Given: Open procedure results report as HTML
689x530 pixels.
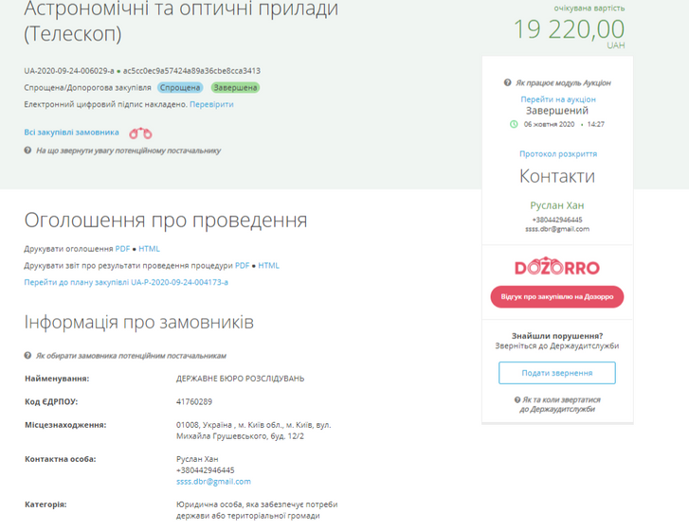Looking at the screenshot, I should (268, 265).
